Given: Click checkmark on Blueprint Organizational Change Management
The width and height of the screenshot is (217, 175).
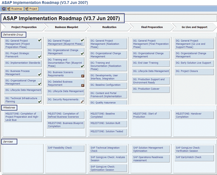Looking at the screenshot, I should (82, 53).
